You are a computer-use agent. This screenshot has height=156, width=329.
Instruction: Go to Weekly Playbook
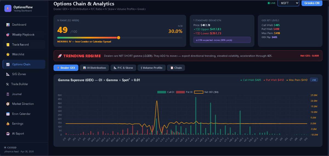pyautogui.click(x=24, y=35)
